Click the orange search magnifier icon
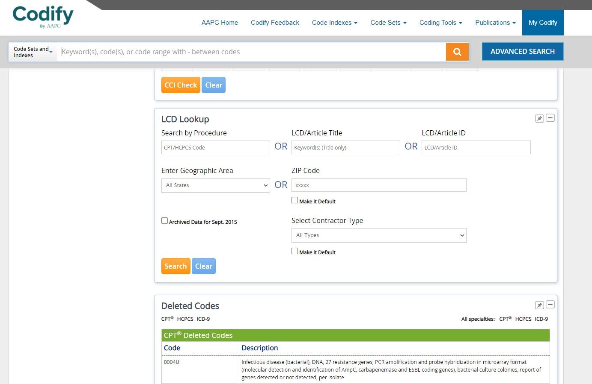This screenshot has width=592, height=384. (x=457, y=51)
